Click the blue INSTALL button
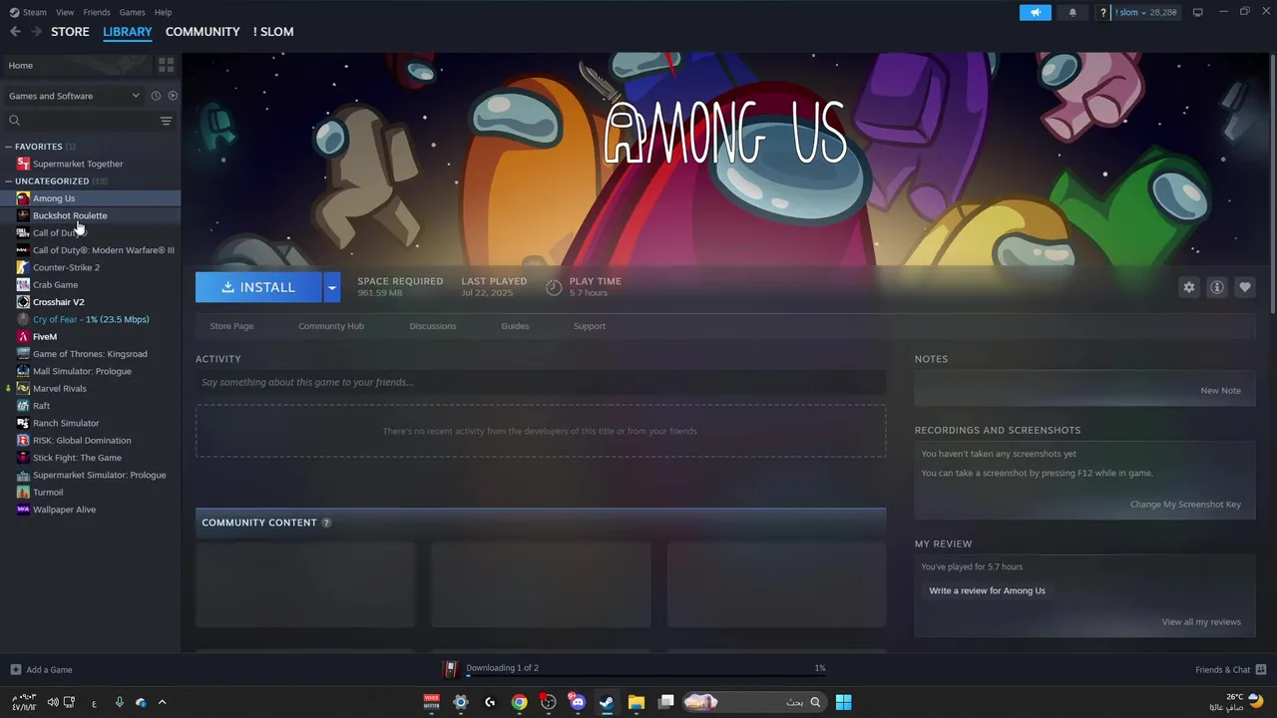Screen dimensions: 1277x718 click(x=258, y=287)
